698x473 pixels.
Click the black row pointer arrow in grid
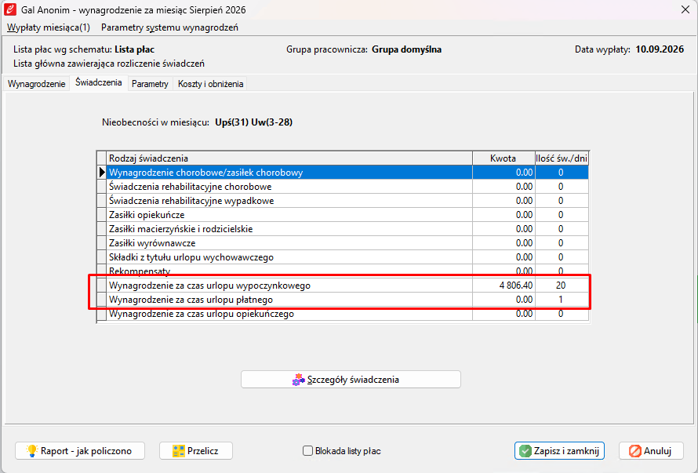(102, 173)
